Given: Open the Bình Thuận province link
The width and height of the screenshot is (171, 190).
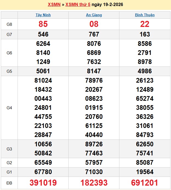Looking at the screenshot, I should [x=145, y=15].
